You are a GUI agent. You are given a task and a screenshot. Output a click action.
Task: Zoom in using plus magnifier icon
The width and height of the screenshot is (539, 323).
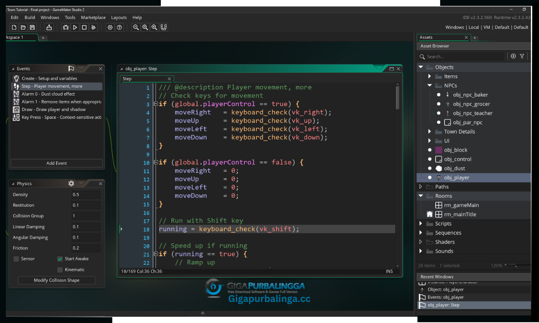[154, 27]
